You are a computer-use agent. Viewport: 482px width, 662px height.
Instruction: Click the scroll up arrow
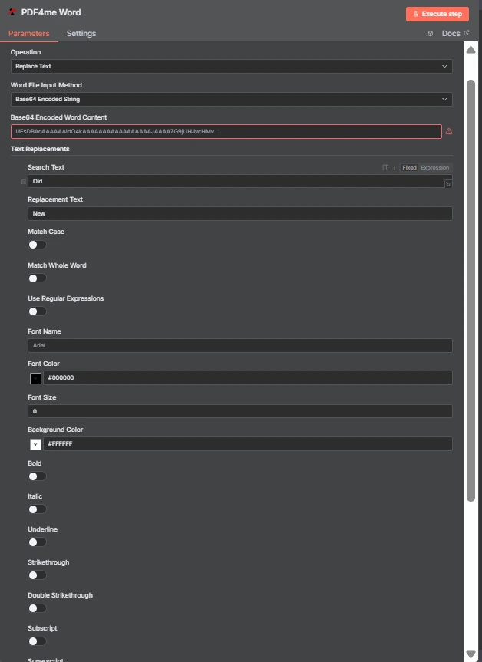pos(470,50)
